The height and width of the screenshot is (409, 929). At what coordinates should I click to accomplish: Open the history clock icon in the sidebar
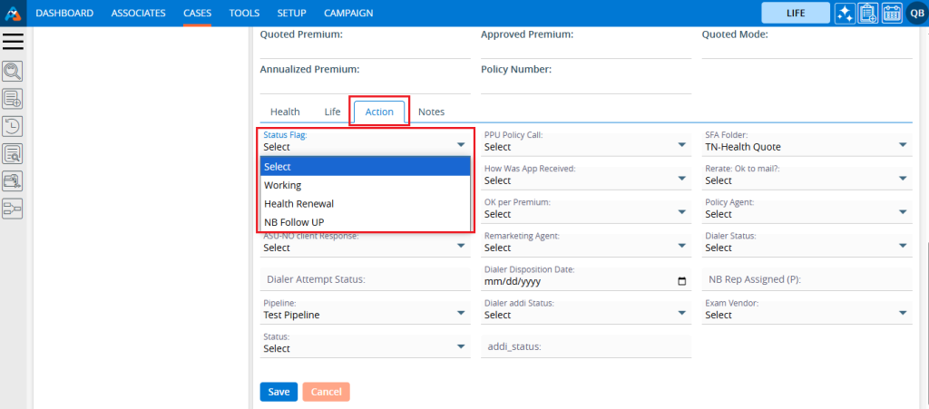13,127
